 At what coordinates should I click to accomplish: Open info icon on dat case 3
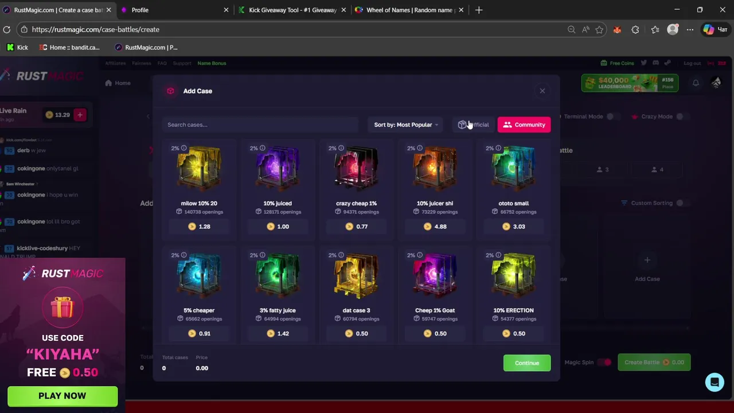[x=341, y=255]
